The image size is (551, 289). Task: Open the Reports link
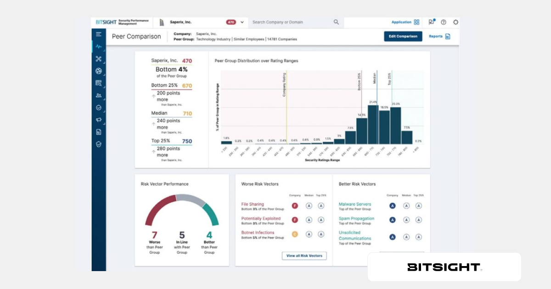436,36
